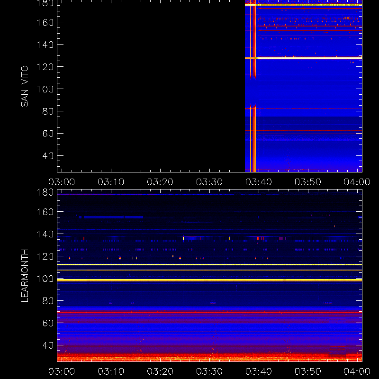Screen dimensions: 379x379
Task: Select 120 tick label on SAN VITO plot
Action: [x=45, y=67]
